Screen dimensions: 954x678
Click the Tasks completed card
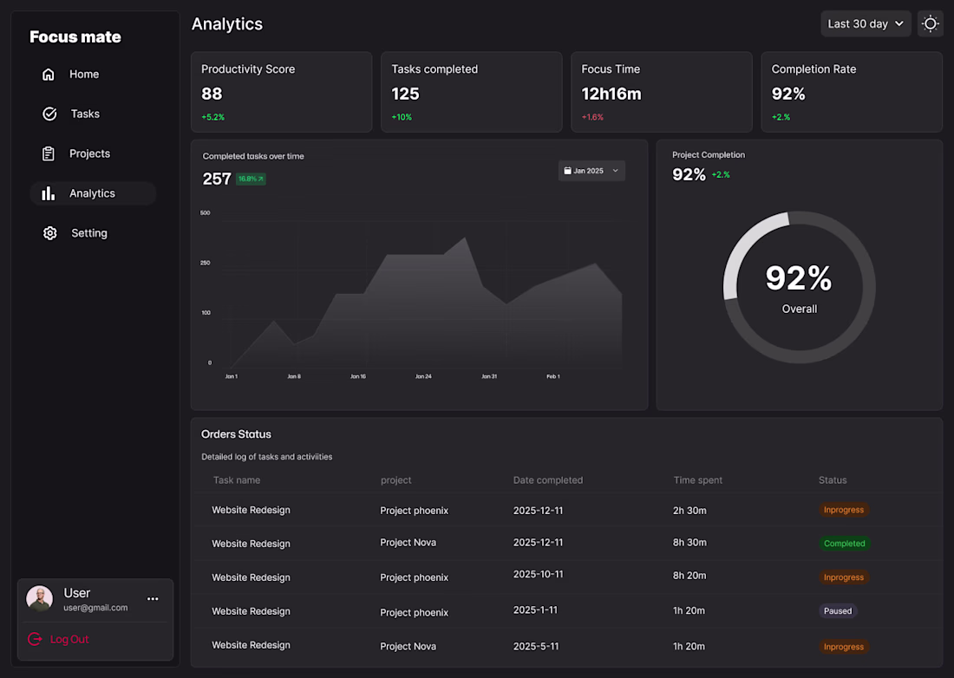pyautogui.click(x=472, y=92)
